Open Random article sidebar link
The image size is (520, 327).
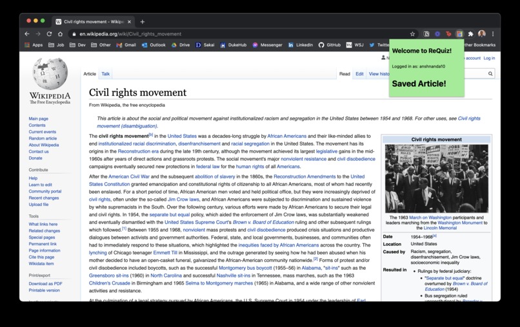[x=43, y=138]
